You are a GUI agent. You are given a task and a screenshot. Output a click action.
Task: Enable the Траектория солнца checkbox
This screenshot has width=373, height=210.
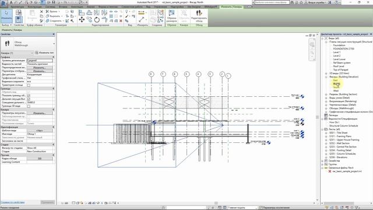(x=29, y=85)
